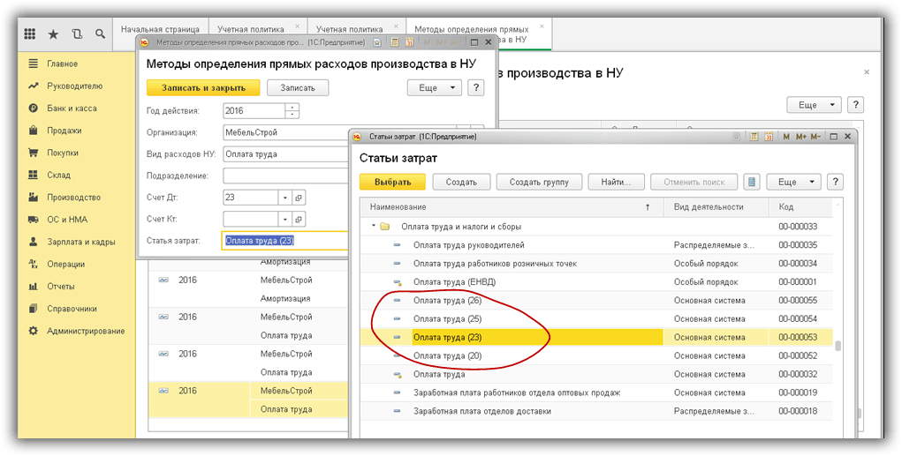Click the Склад warehouse icon
Screen dimensions: 902x456
pyautogui.click(x=34, y=176)
